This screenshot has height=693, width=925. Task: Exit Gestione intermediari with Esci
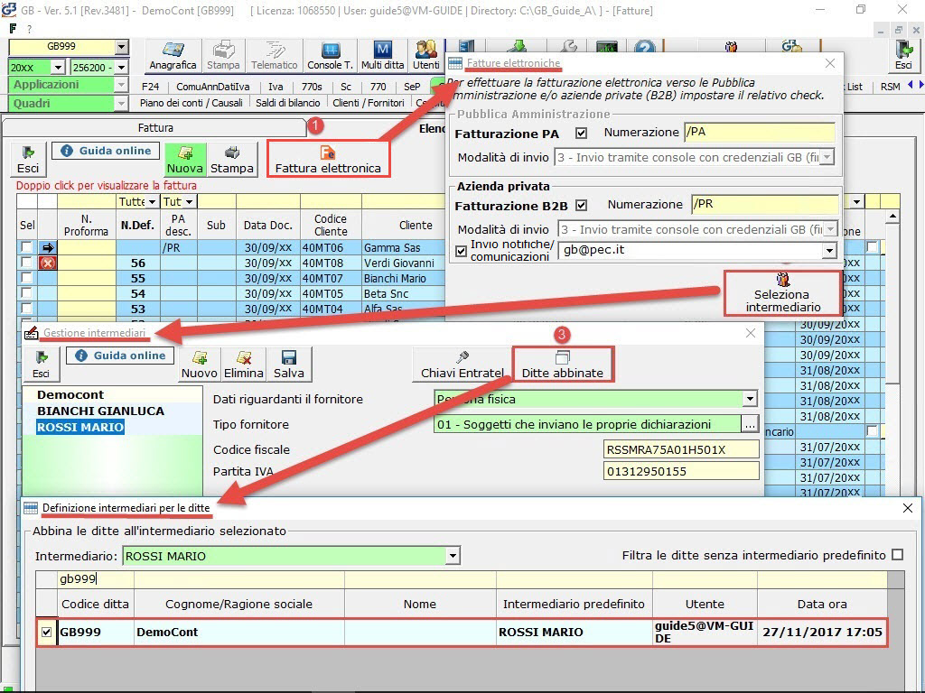coord(41,365)
